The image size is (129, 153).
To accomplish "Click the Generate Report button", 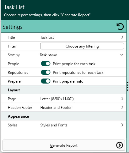I will (x=64, y=145).
